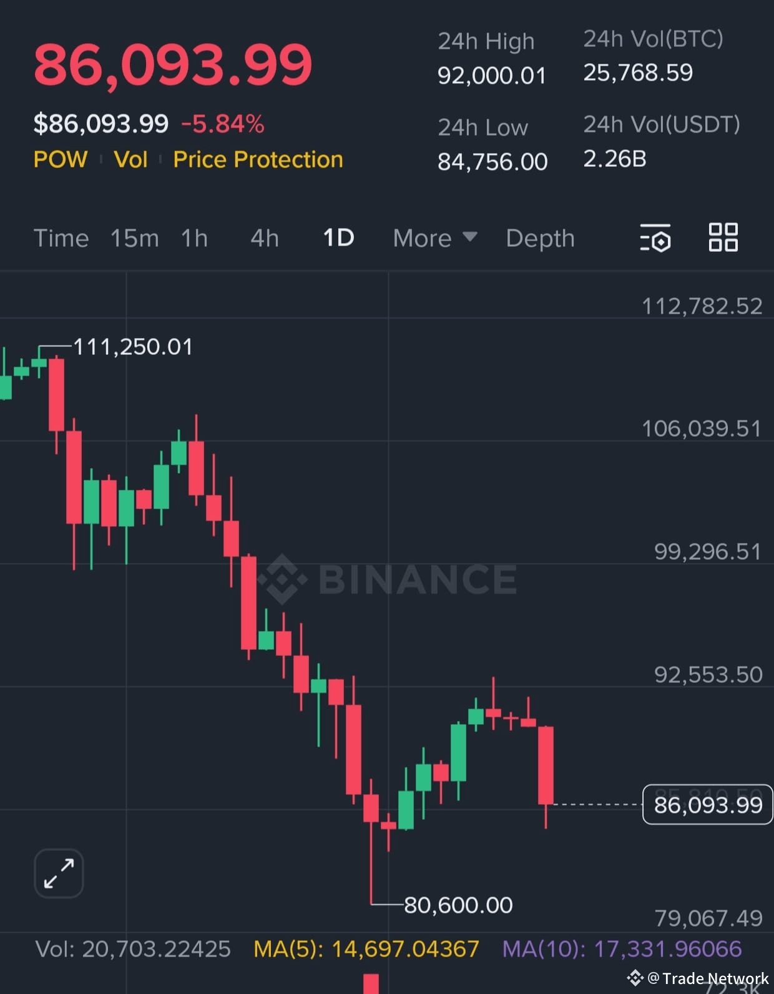Tap the Price Protection tag
The image size is (774, 994).
258,159
